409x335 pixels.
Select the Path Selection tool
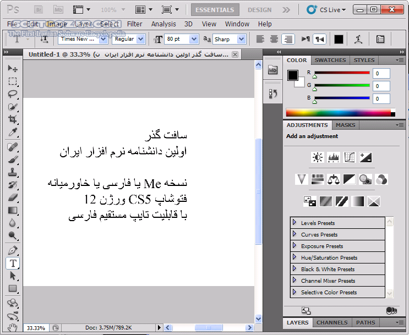coord(13,276)
